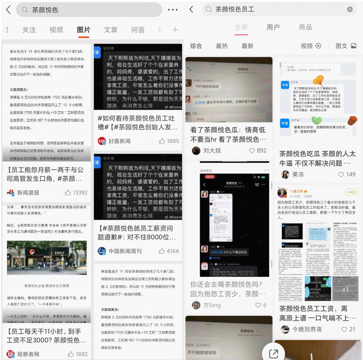Sort results by 最新
The height and width of the screenshot is (360, 363).
pyautogui.click(x=247, y=46)
